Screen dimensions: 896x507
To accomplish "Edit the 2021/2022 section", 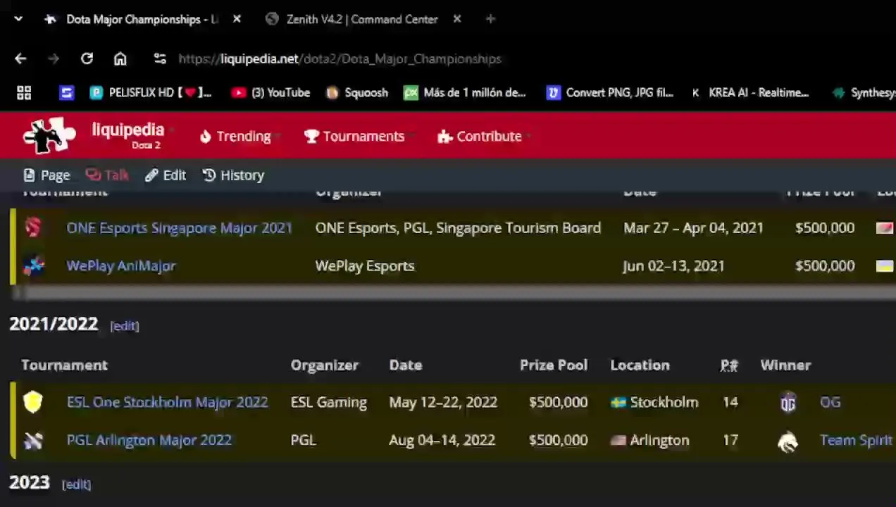I will 125,326.
